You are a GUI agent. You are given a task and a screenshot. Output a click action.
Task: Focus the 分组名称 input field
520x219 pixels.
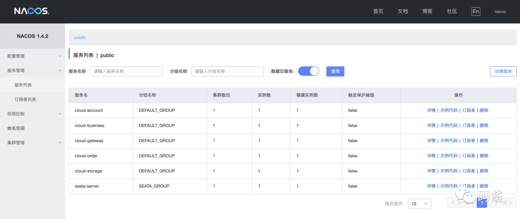click(x=227, y=71)
